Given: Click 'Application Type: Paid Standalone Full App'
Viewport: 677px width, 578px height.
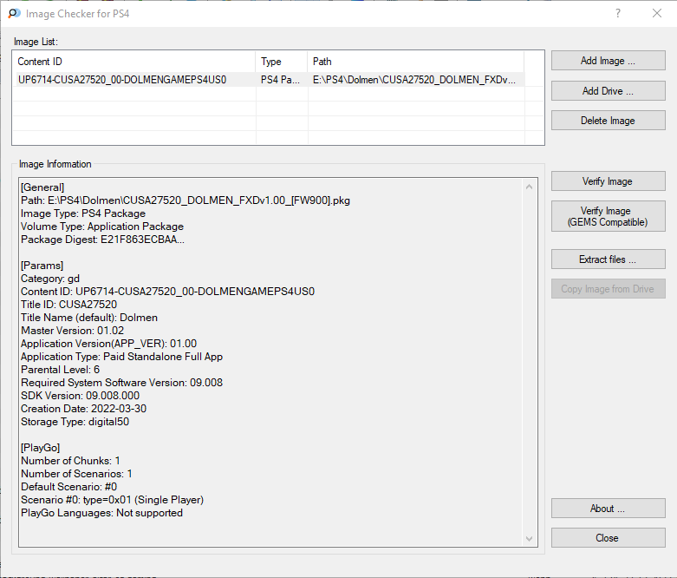Looking at the screenshot, I should [x=121, y=356].
